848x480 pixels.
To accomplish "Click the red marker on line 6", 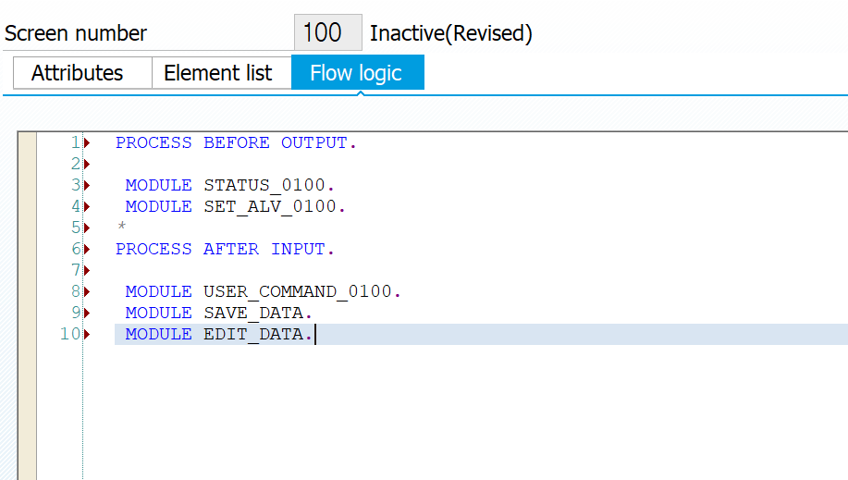I will (x=87, y=249).
